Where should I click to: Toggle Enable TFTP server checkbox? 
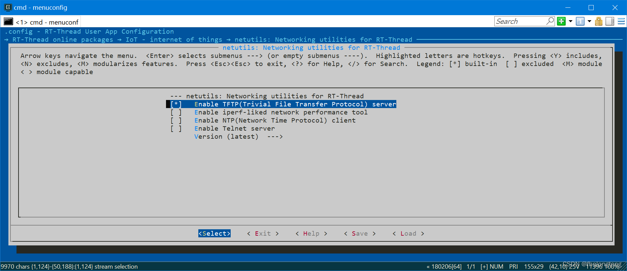(x=176, y=104)
